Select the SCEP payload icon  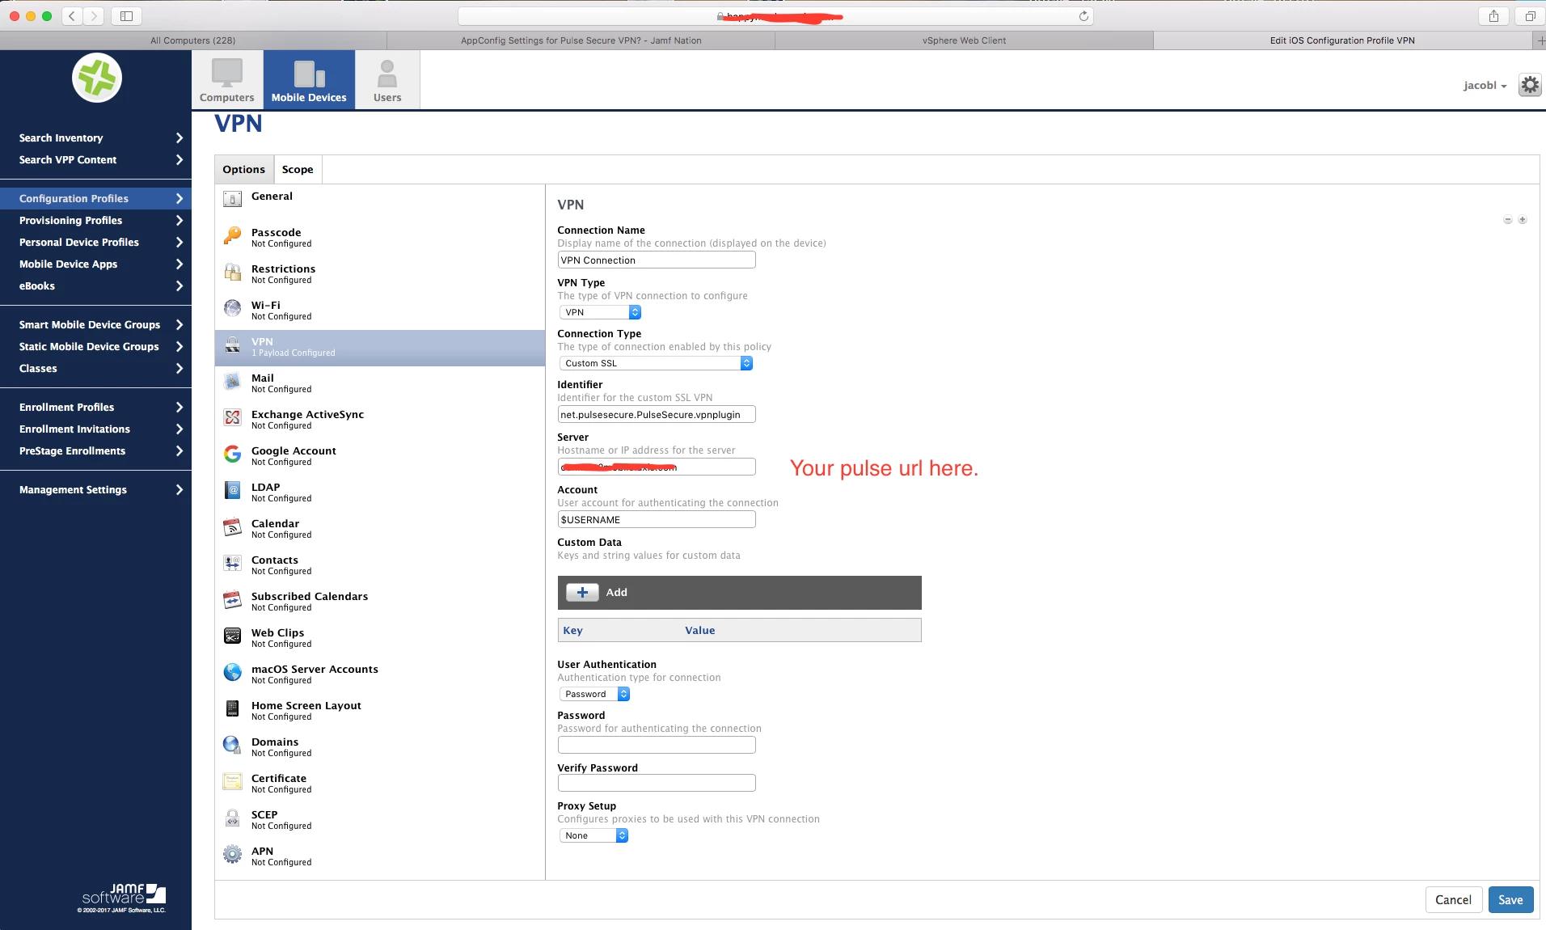coord(233,818)
